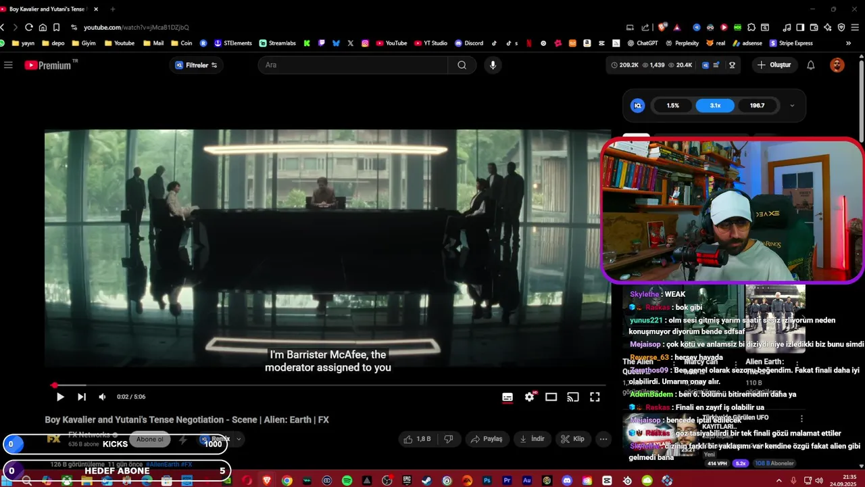Open the Discord bookmark
The image size is (865, 487).
pyautogui.click(x=469, y=43)
